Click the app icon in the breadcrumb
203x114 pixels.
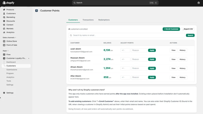coord(37,11)
